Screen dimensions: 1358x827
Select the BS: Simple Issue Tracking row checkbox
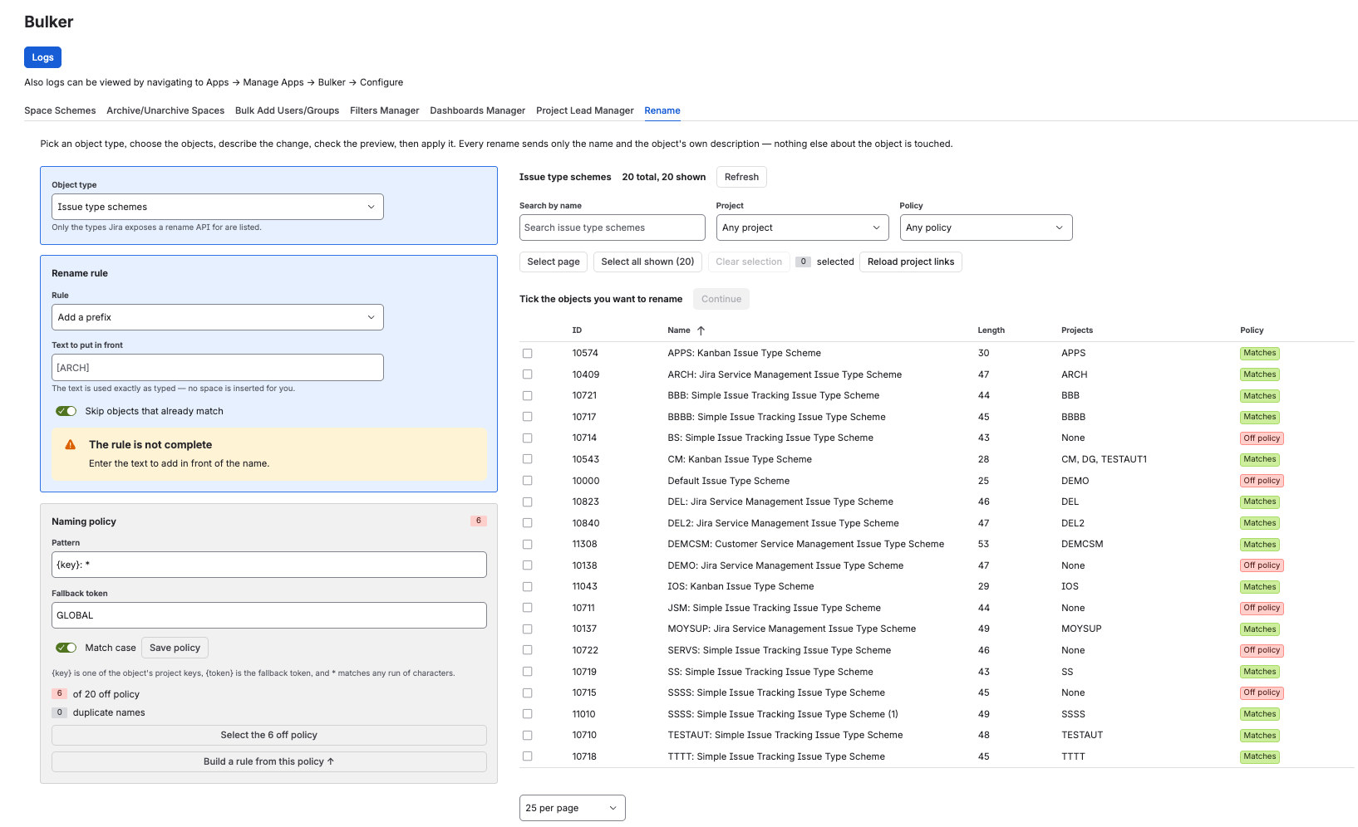click(x=527, y=438)
